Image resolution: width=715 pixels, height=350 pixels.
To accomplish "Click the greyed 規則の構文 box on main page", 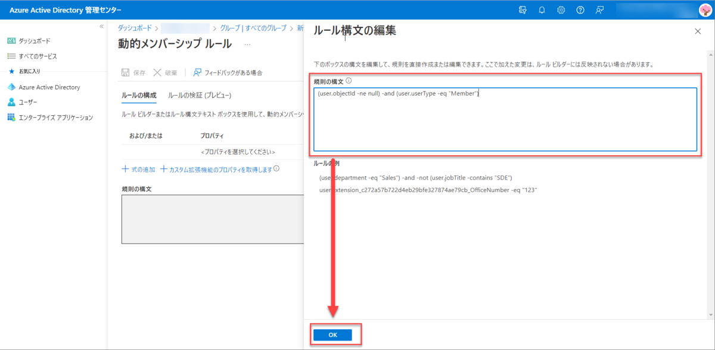I will [212, 219].
